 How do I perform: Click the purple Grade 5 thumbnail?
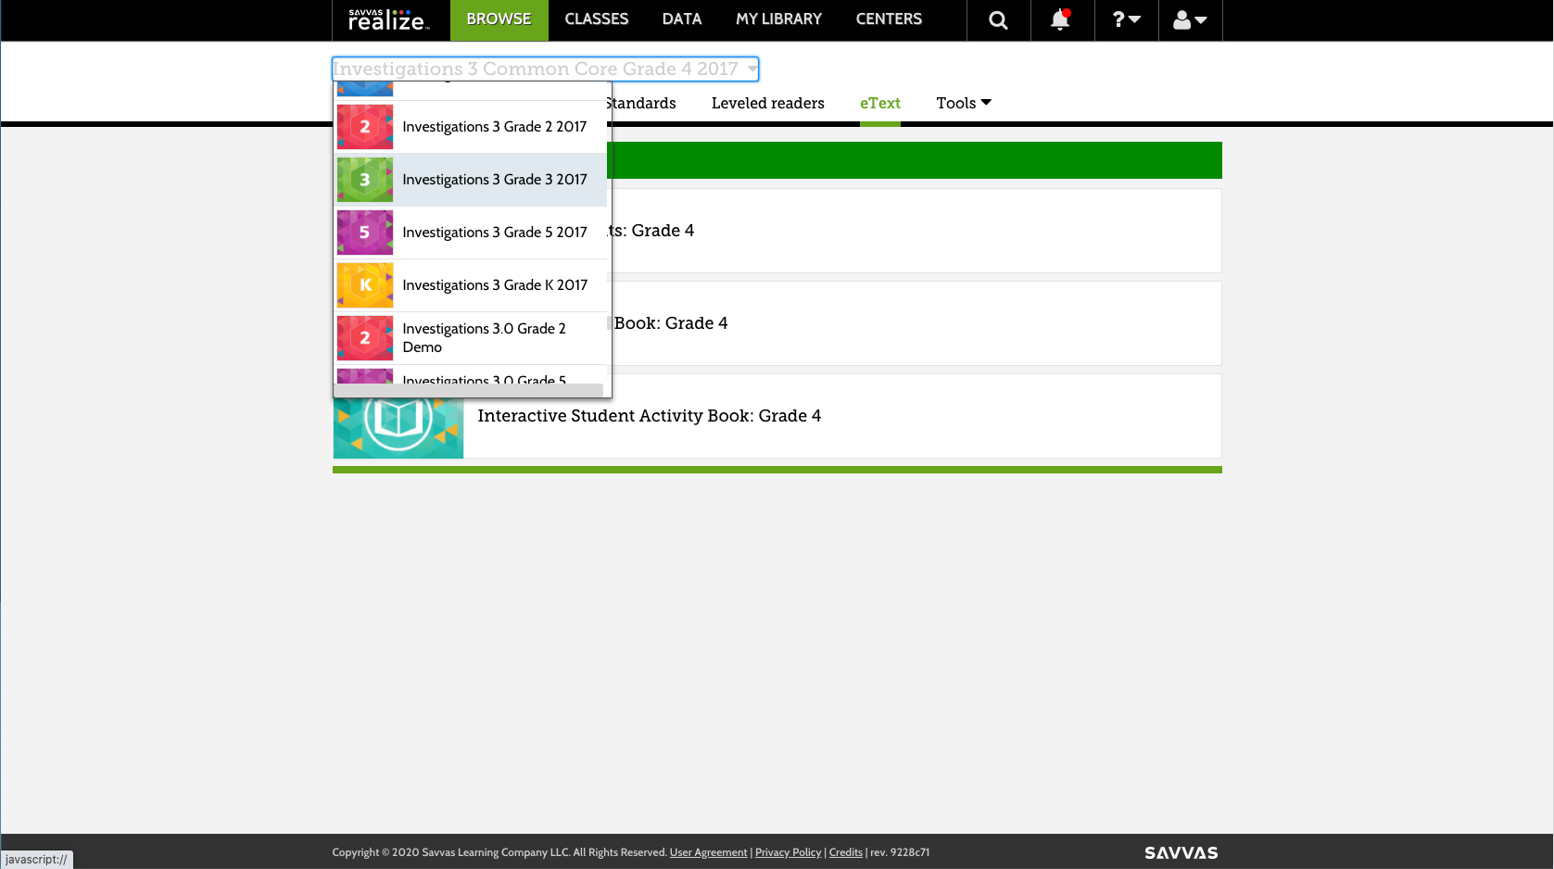365,233
